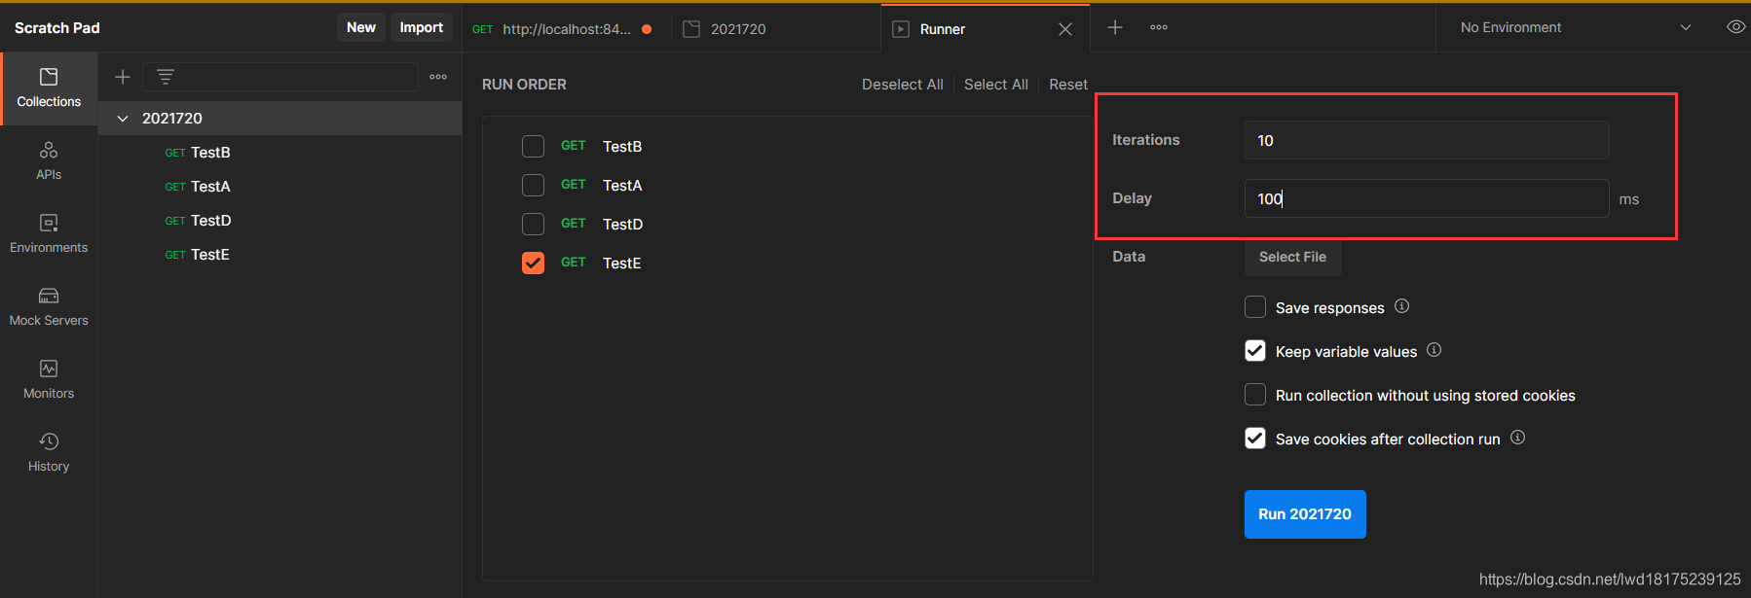Open the APIs sidebar panel
The height and width of the screenshot is (598, 1751).
click(49, 161)
